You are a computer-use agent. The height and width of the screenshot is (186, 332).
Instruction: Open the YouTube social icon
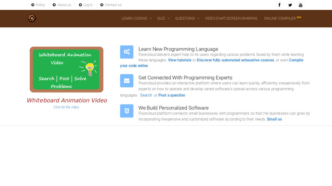(301, 5)
